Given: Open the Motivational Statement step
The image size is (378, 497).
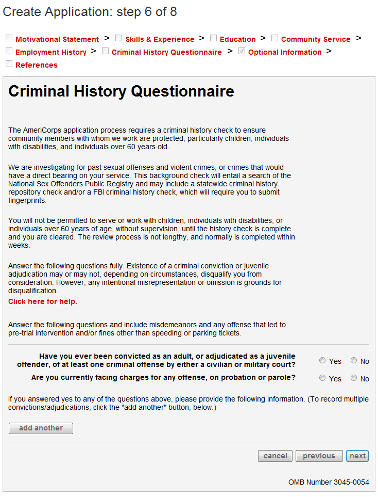Looking at the screenshot, I should 57,39.
